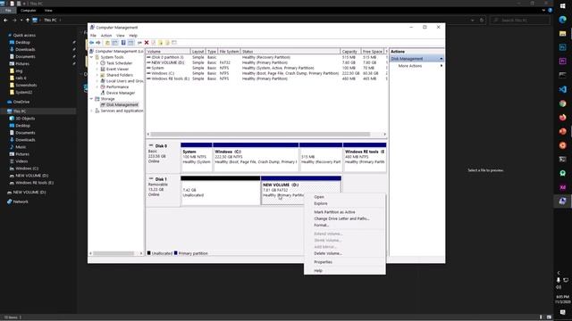Select OneDrive in Explorer sidebar

(21, 102)
